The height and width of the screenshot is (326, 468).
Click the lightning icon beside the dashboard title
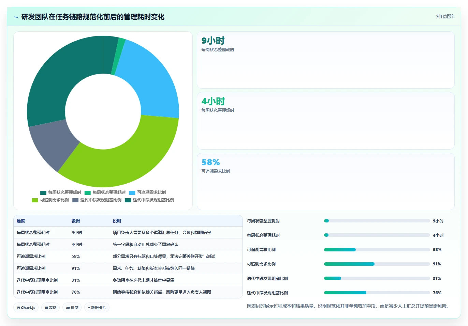click(16, 17)
